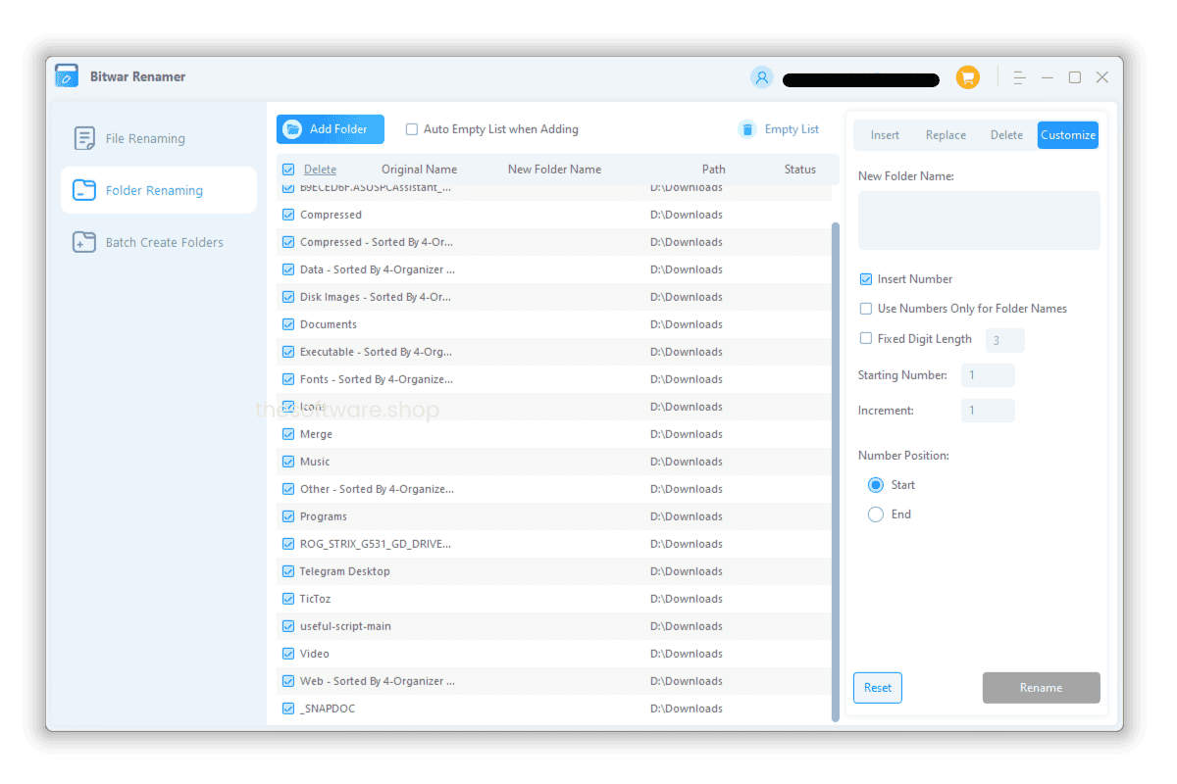Image resolution: width=1177 pixels, height=784 pixels.
Task: Select the Executable - Sorted row
Action: click(x=554, y=352)
